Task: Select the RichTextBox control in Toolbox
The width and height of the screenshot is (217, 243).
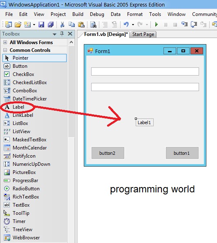Action: click(35, 197)
